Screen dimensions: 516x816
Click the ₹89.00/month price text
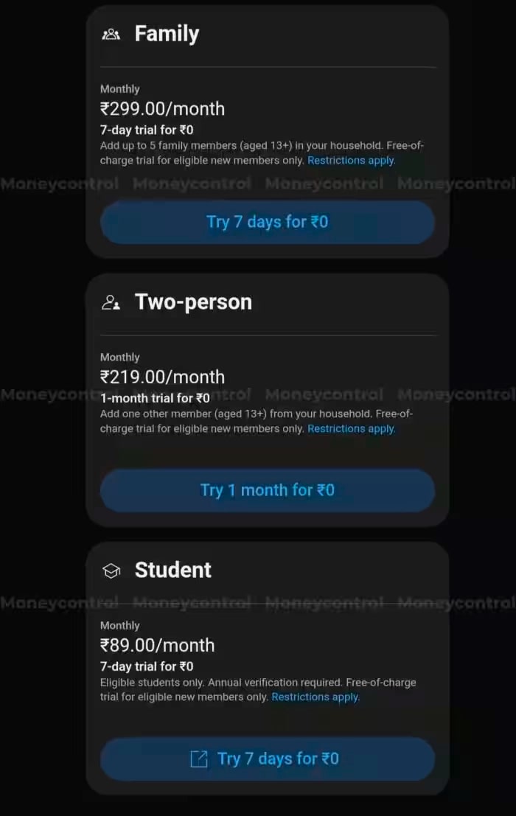157,645
